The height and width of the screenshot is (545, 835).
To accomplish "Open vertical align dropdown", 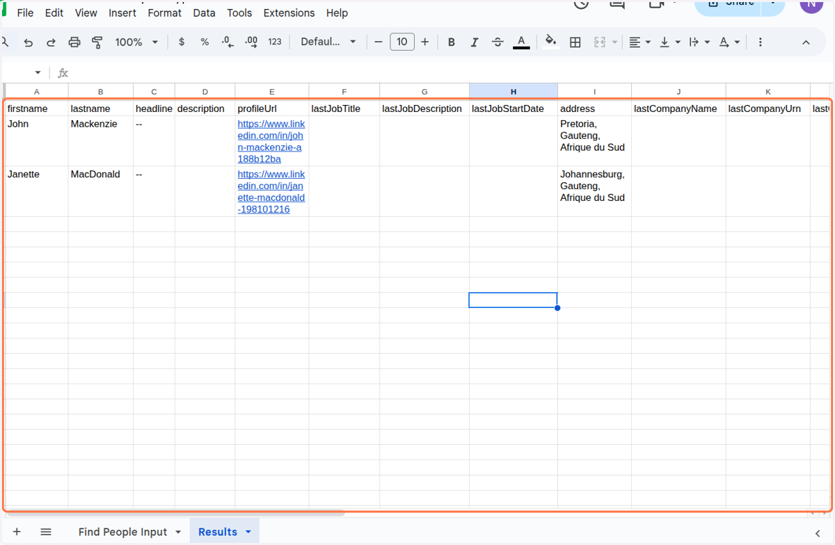I will point(669,42).
